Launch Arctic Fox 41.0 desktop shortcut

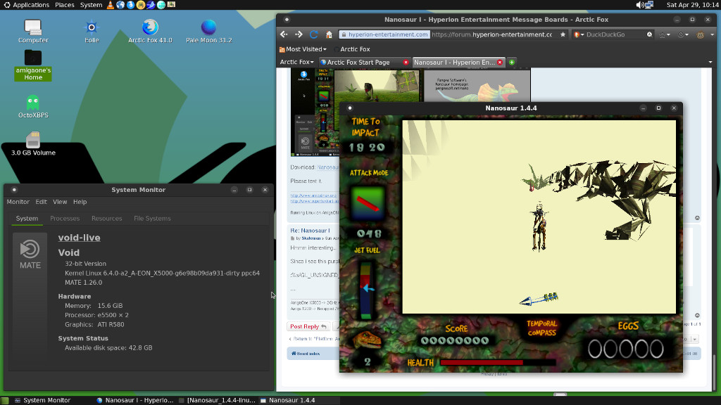pos(150,31)
